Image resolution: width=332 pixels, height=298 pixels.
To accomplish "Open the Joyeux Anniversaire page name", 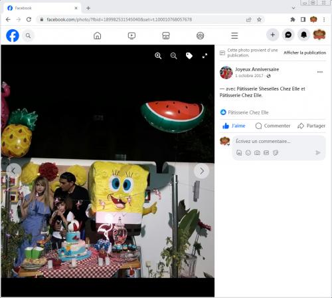I will pos(257,69).
